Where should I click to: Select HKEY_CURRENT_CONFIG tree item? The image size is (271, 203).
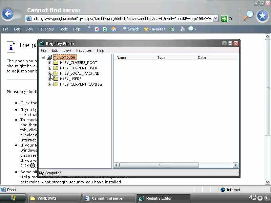coord(81,84)
